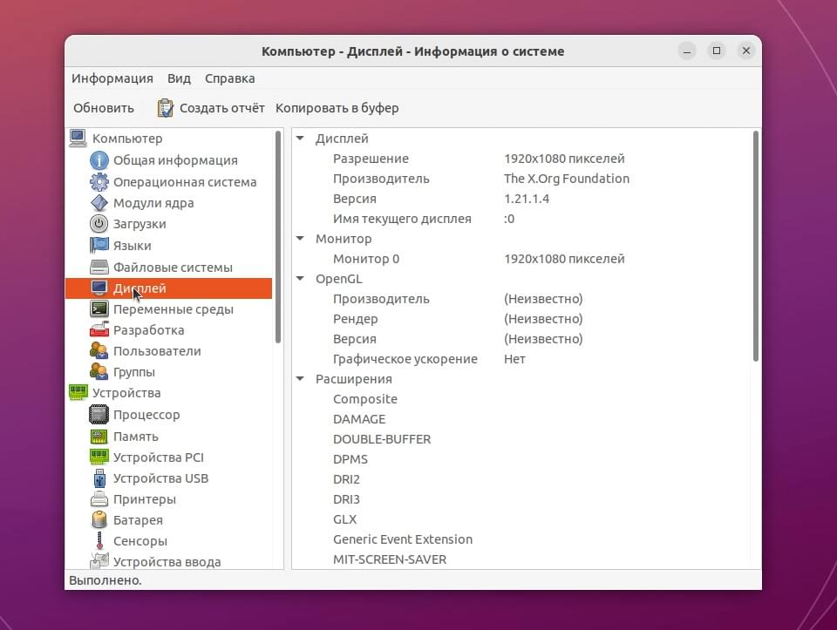Screen dimensions: 837x630
Task: Click the Generic Event Extension entry
Action: coord(403,539)
